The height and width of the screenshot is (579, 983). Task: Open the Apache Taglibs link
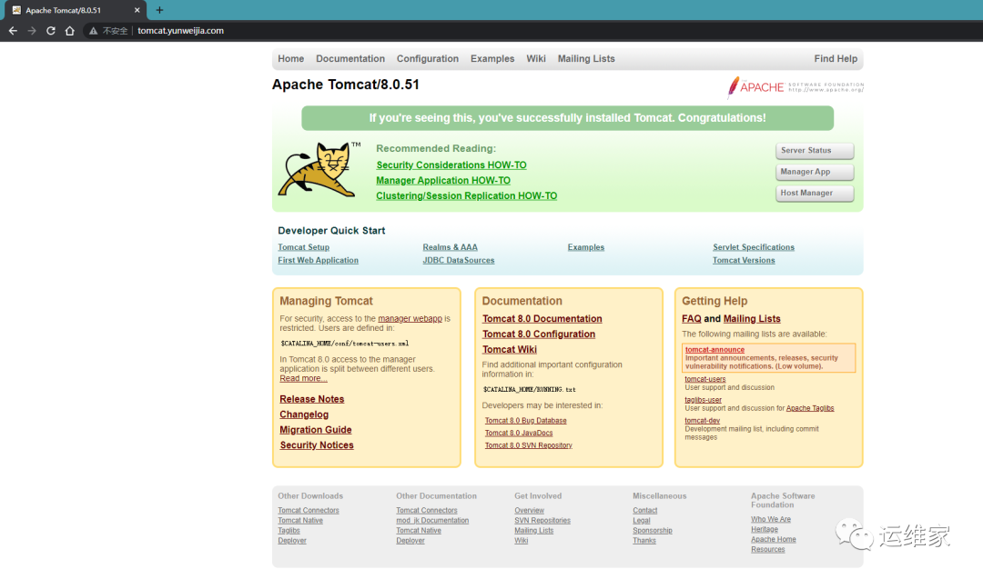[810, 408]
